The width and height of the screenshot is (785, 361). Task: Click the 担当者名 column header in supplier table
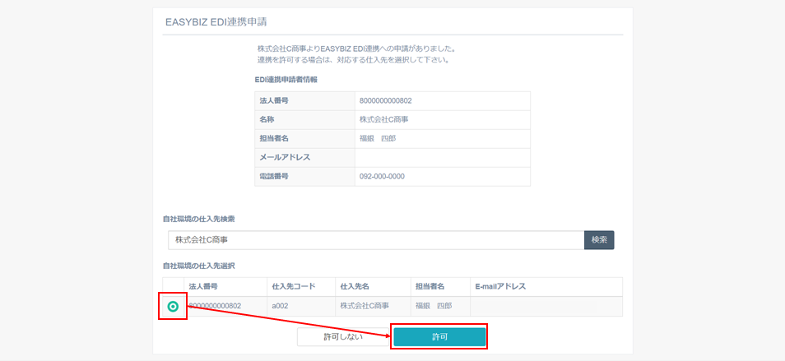(x=430, y=287)
